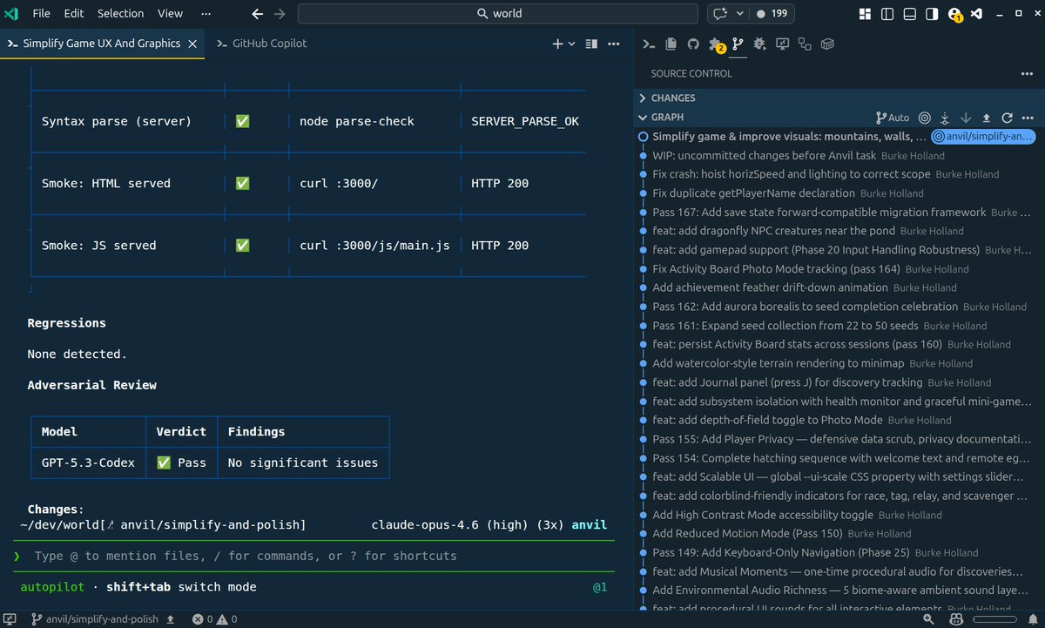Viewport: 1045px width, 628px height.
Task: Click the 199 sessions indicator in title bar
Action: [772, 13]
